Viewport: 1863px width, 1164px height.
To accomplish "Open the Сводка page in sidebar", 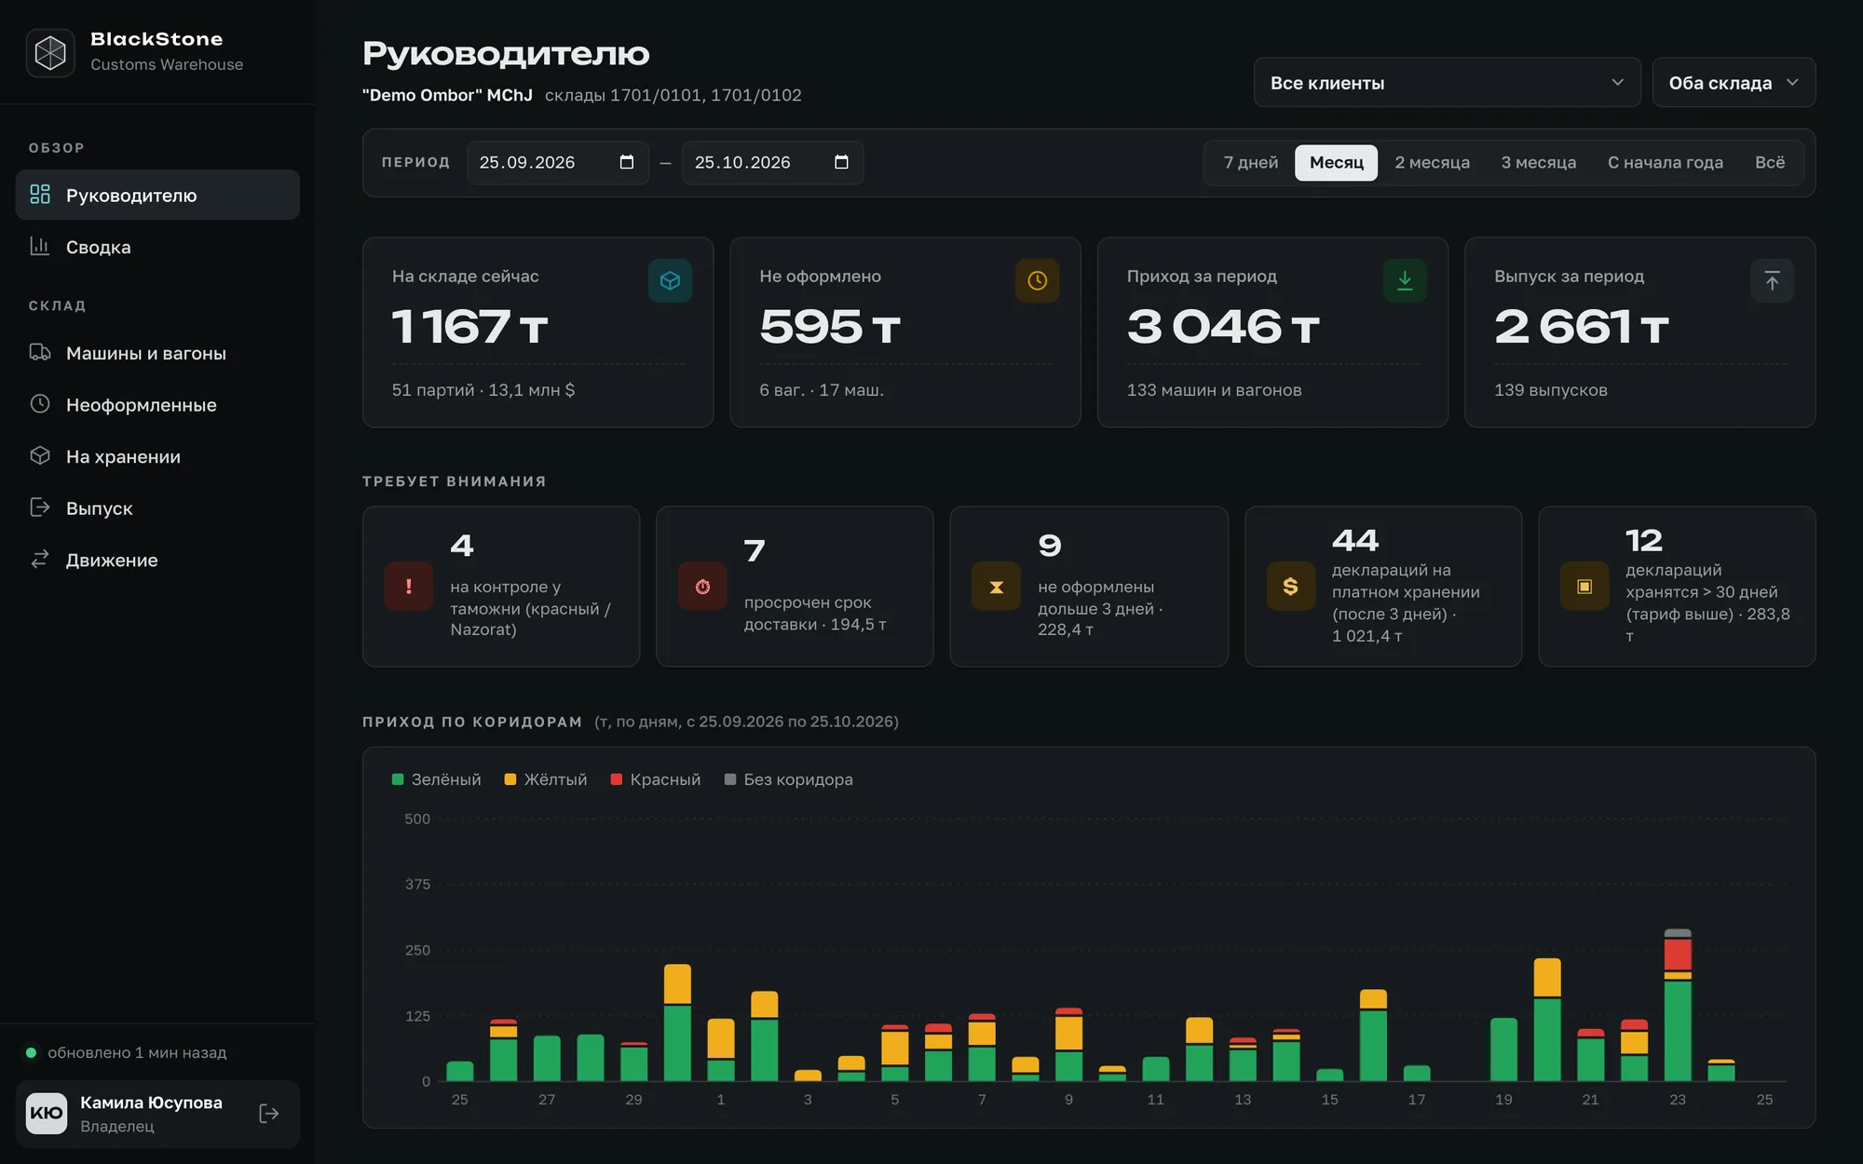I will point(157,247).
